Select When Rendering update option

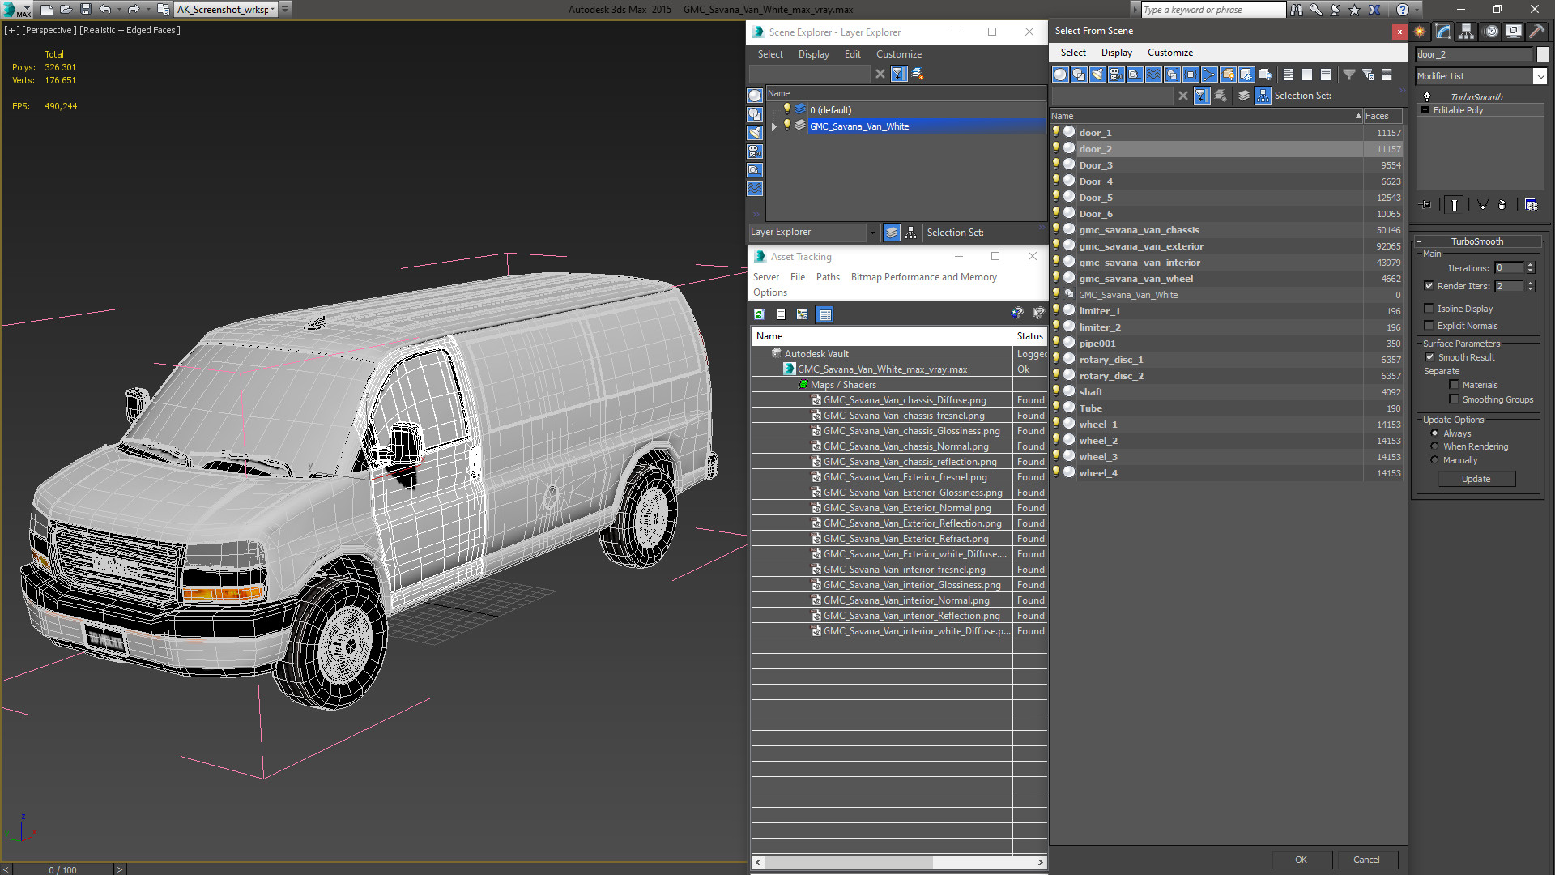[1434, 446]
